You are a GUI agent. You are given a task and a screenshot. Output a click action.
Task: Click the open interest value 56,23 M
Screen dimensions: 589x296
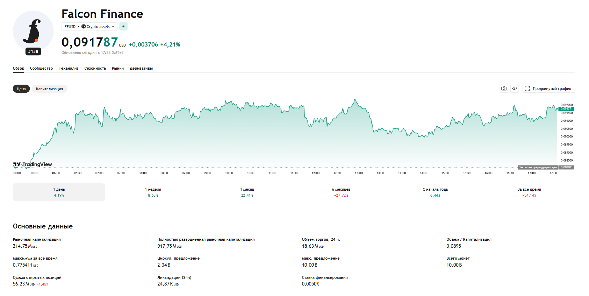point(24,284)
